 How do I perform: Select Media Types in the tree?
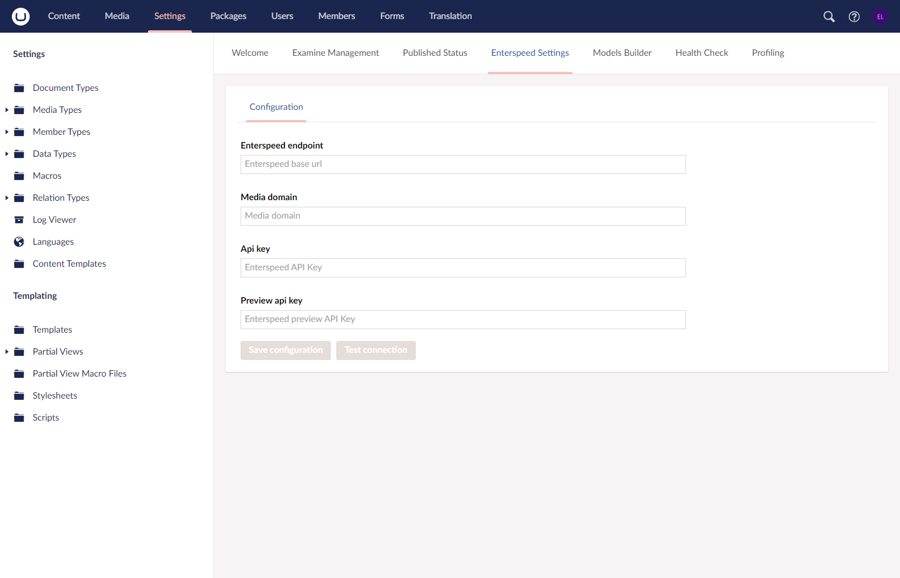57,110
